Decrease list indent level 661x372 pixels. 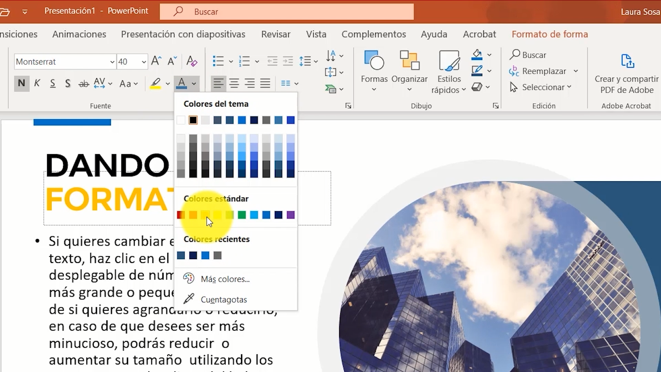(x=272, y=61)
